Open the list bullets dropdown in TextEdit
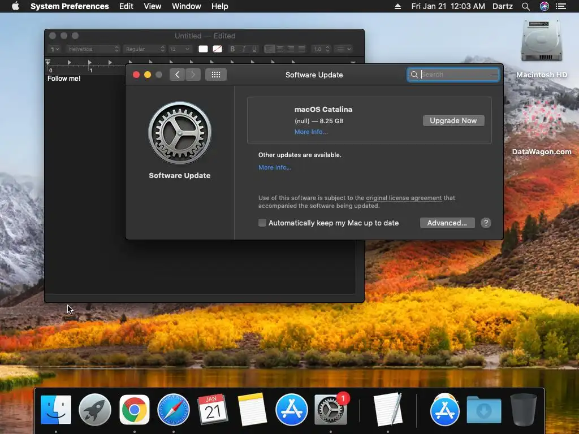The height and width of the screenshot is (434, 579). click(x=343, y=49)
